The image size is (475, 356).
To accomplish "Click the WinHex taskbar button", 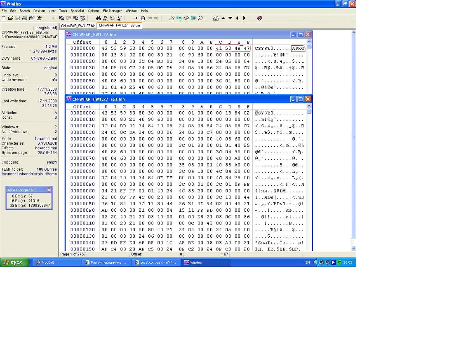I will click(205, 262).
